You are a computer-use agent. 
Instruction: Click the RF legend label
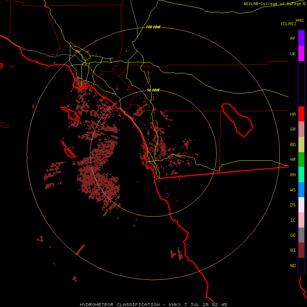click(x=293, y=38)
